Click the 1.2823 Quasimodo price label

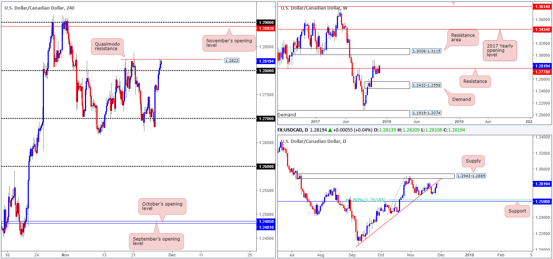232,60
